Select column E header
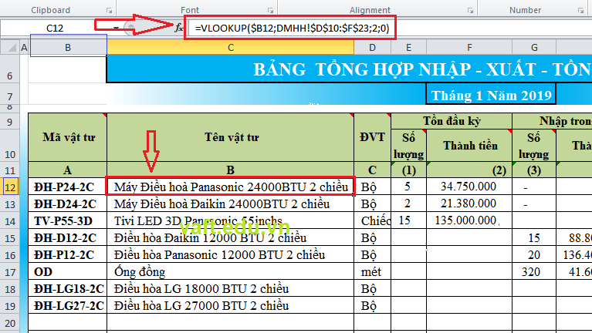This screenshot has width=592, height=333. click(x=408, y=48)
